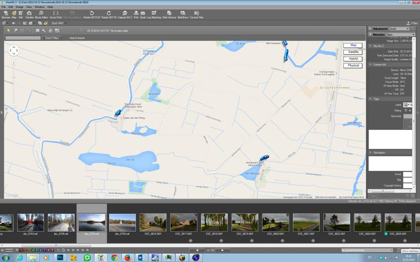Go back to previous folder
This screenshot has width=420, height=262.
[14, 23]
